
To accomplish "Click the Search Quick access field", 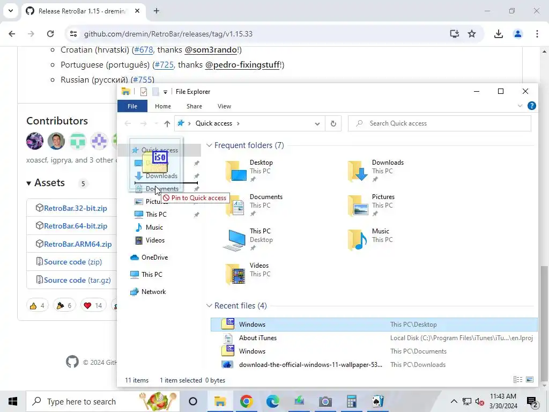I will pyautogui.click(x=440, y=123).
